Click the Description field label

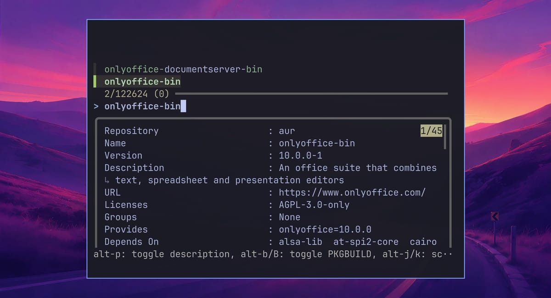coord(134,168)
